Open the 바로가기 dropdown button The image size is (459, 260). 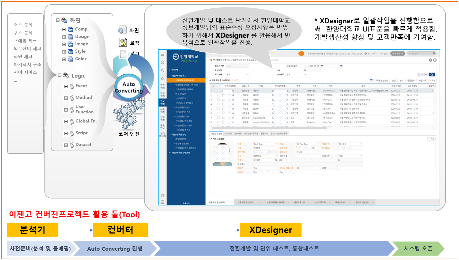pos(397,53)
